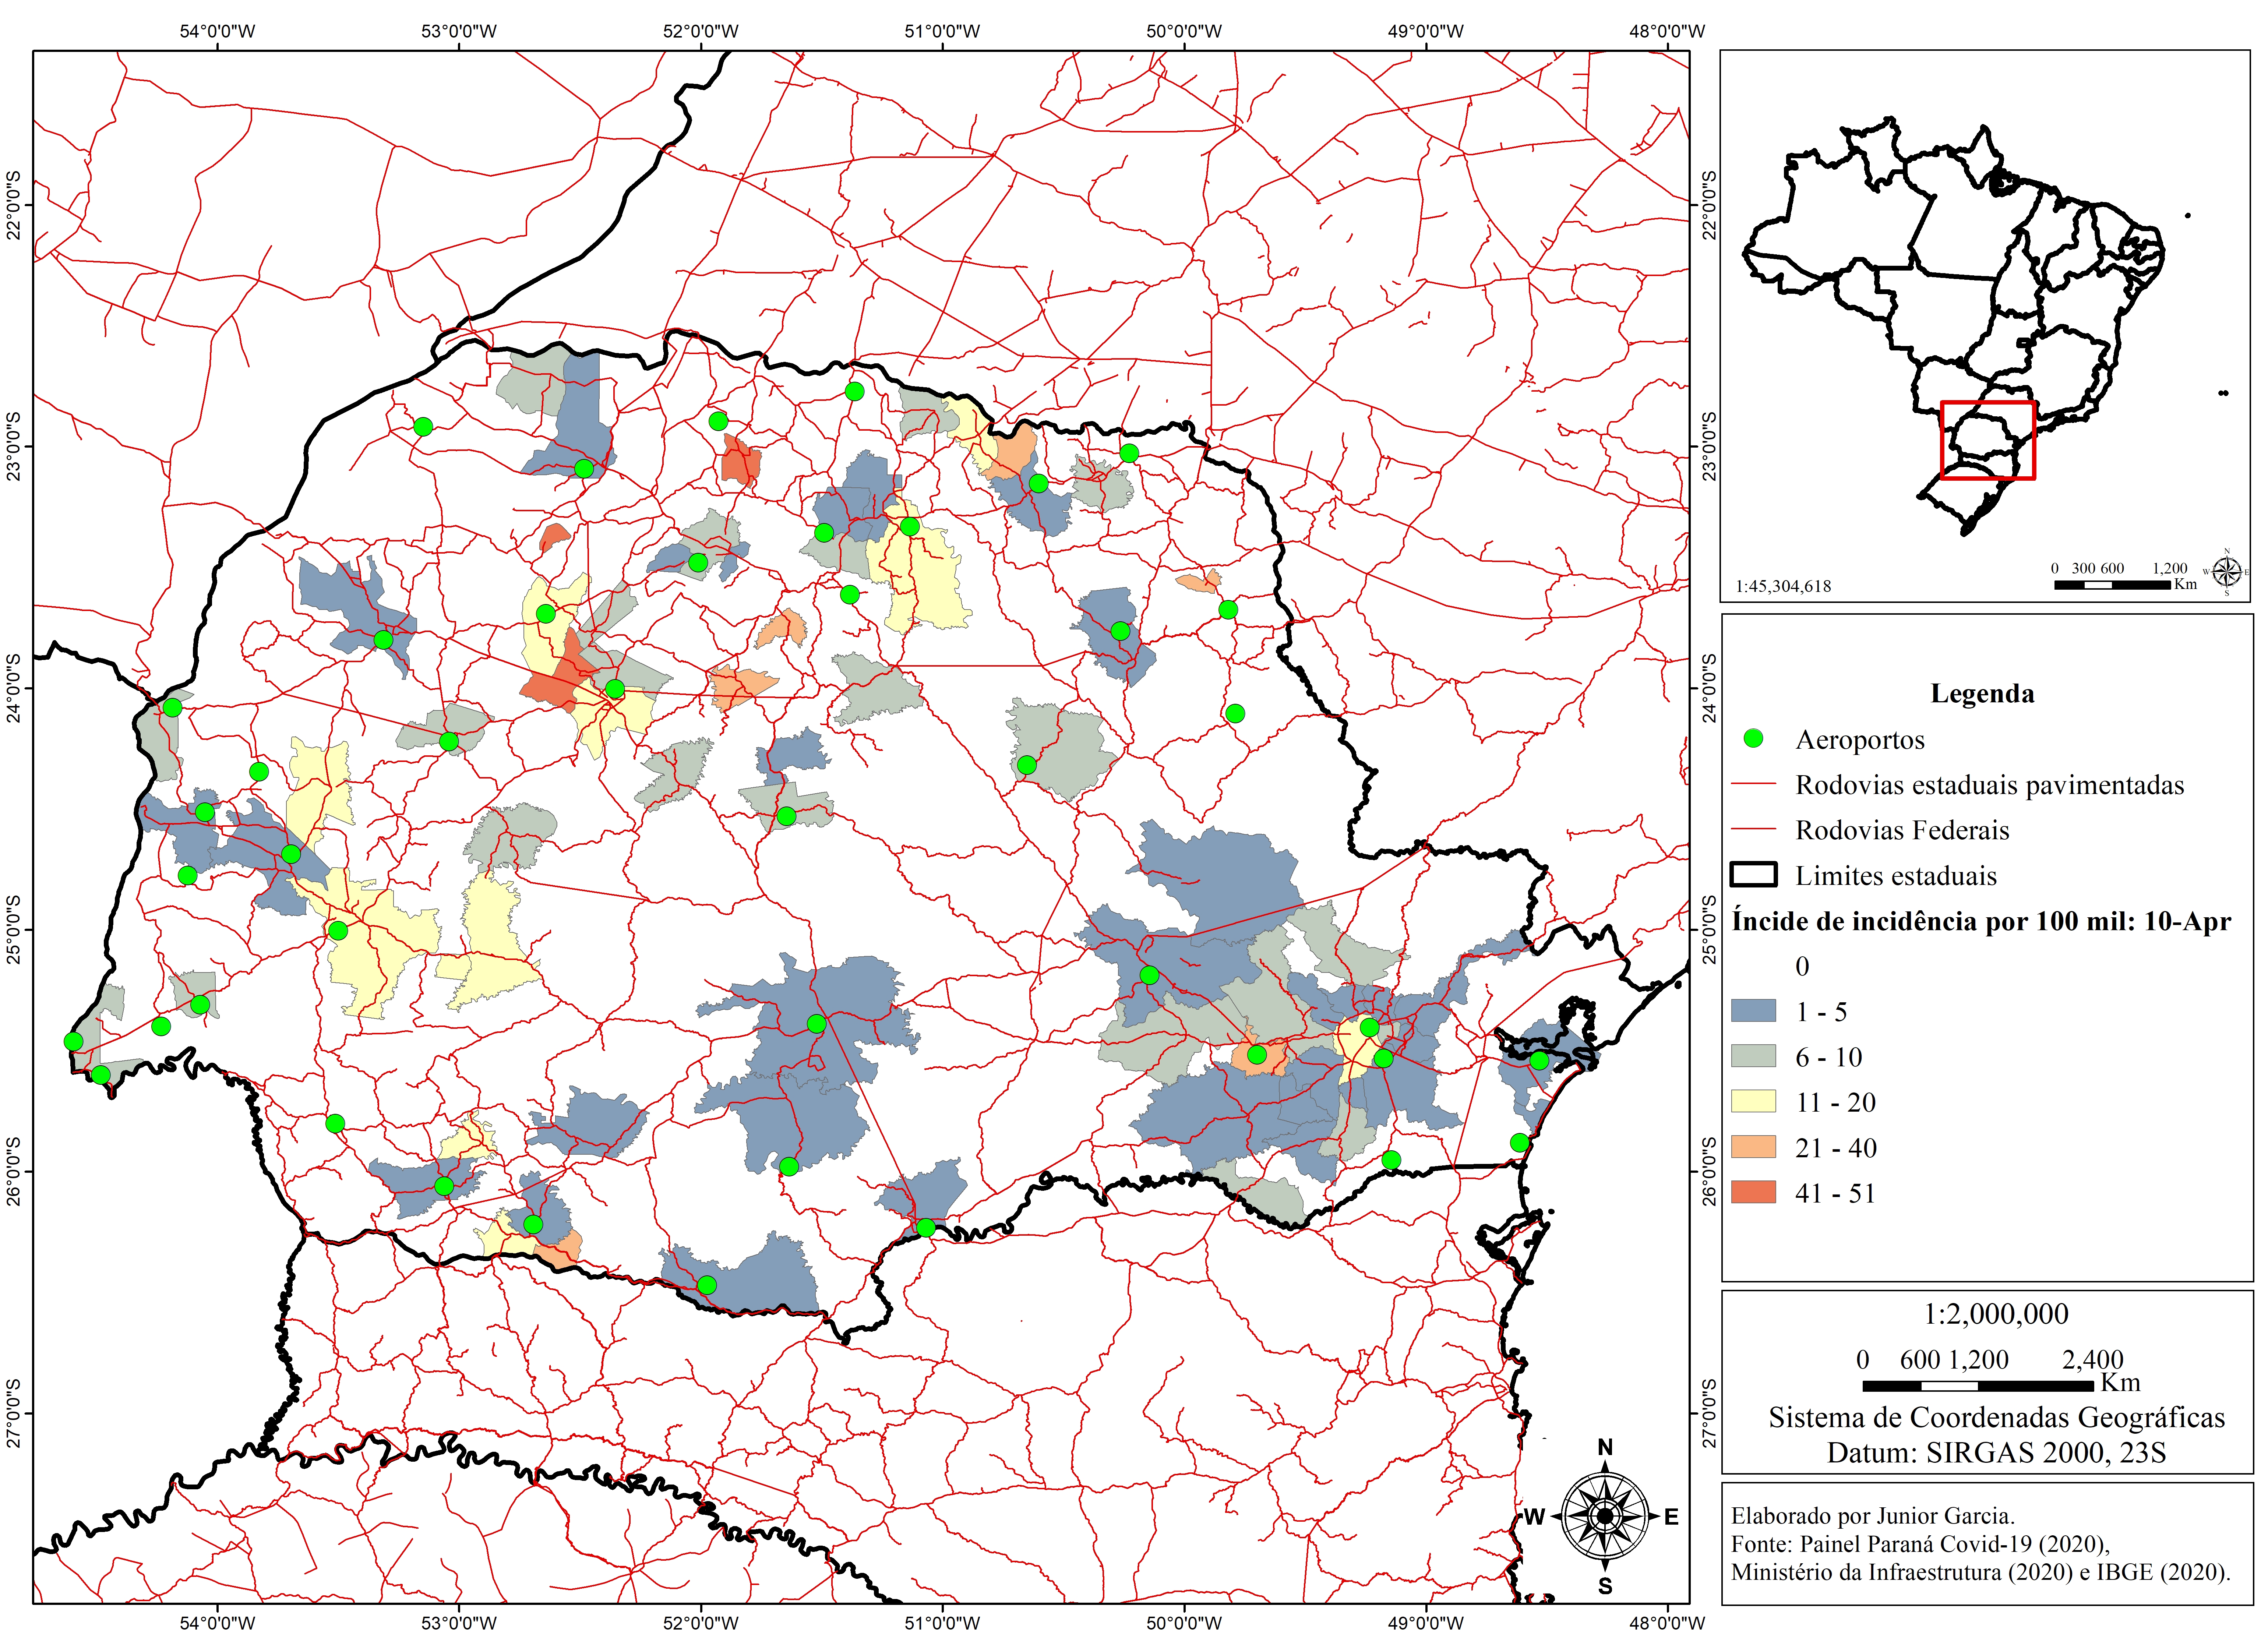This screenshot has height=1652, width=2261.
Task: Click the 'N' letter on compass rose
Action: 1605,1447
